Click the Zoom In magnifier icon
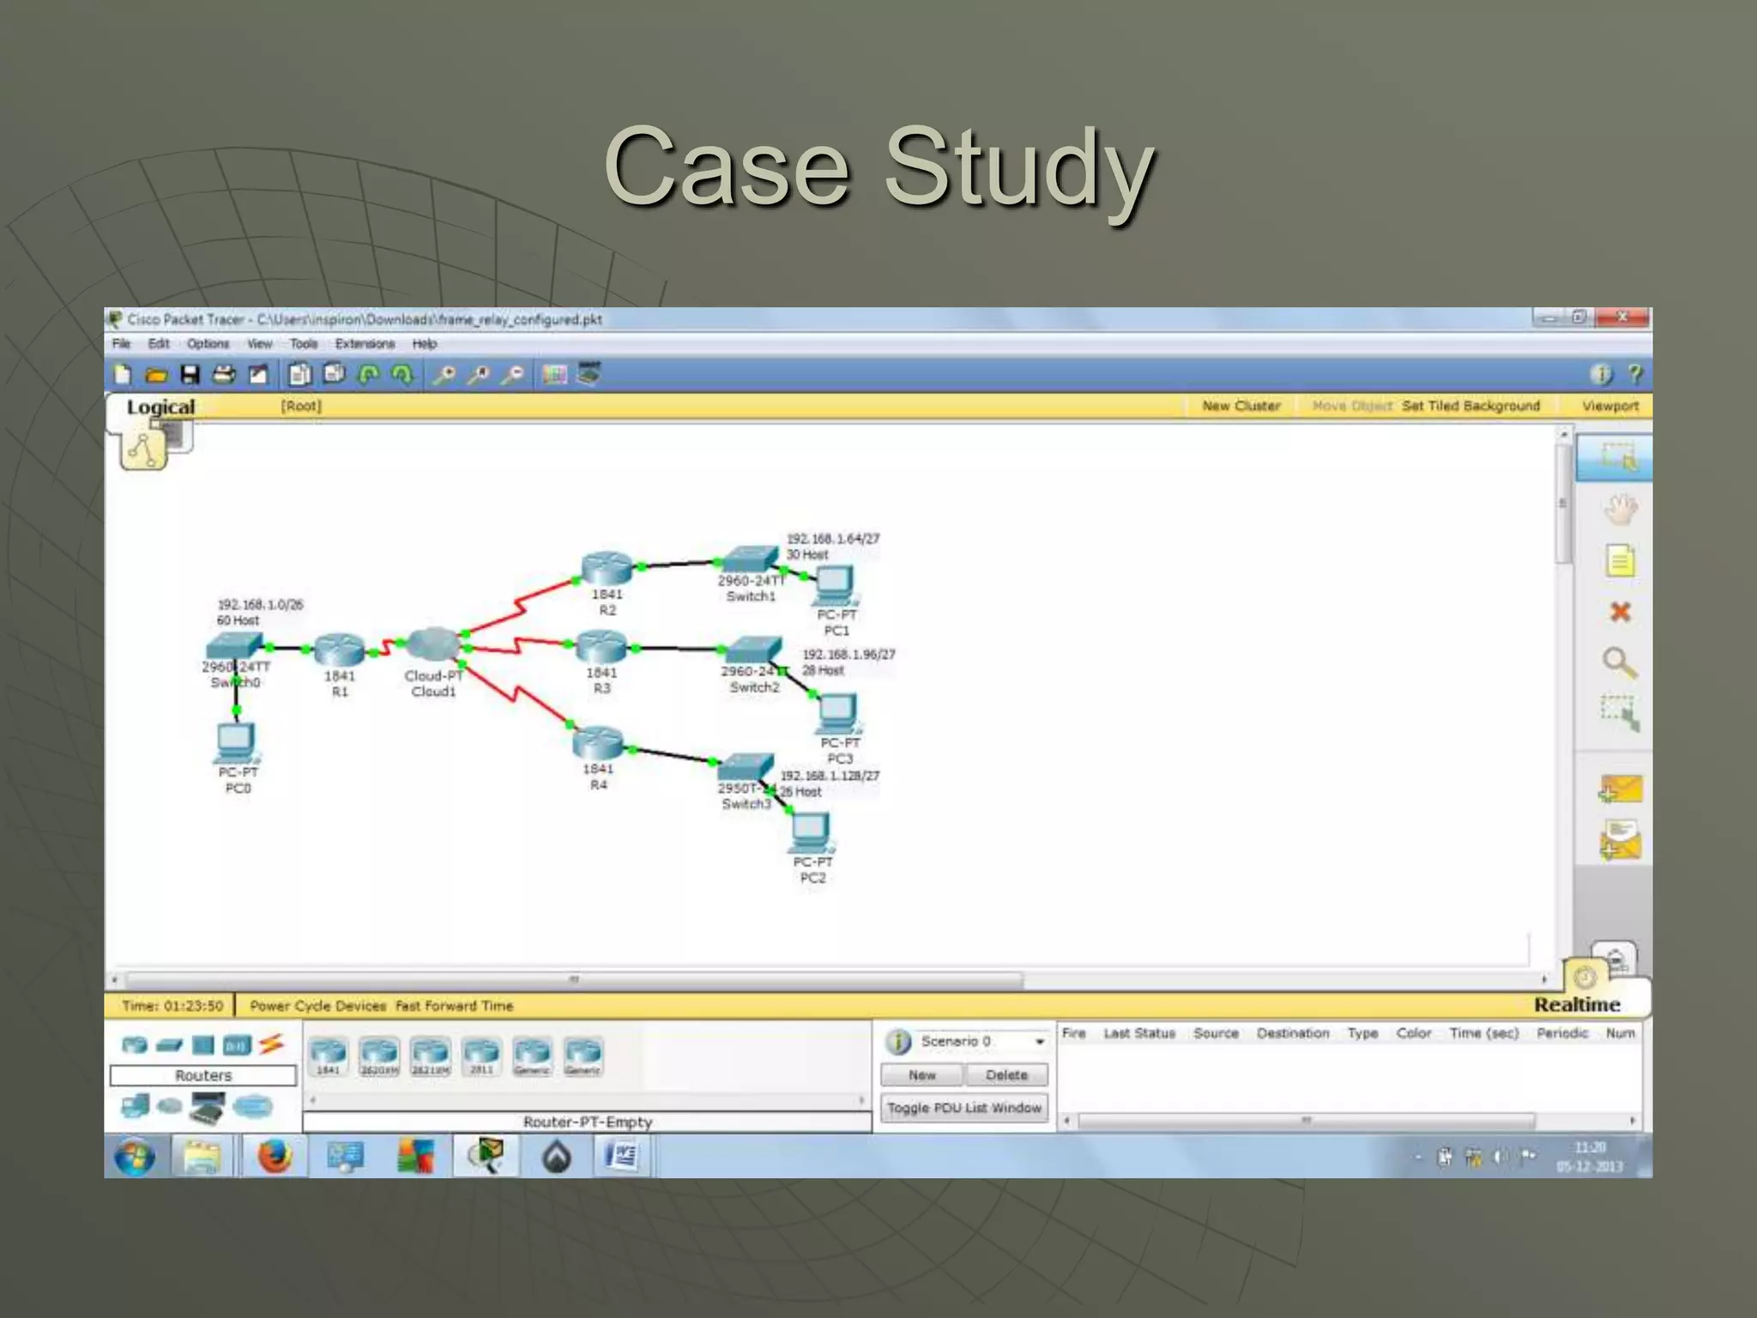 (444, 374)
